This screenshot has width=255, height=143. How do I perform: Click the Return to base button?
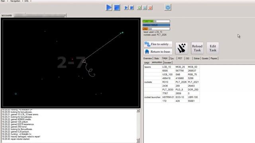pos(158,52)
